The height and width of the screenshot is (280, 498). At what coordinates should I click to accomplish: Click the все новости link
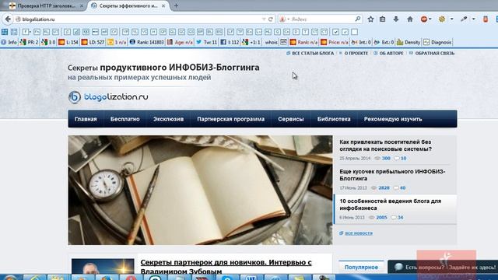coord(359,233)
